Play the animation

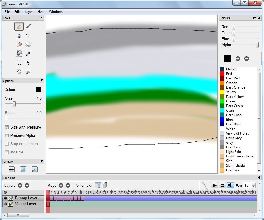214,185
